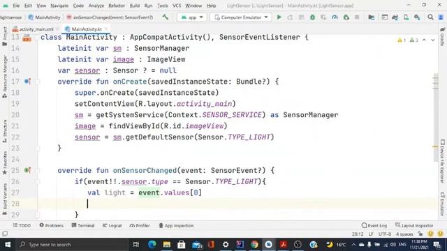This screenshot has height=251, width=447.
Task: Click the Search Everywhere magnifier icon
Action: [430, 17]
